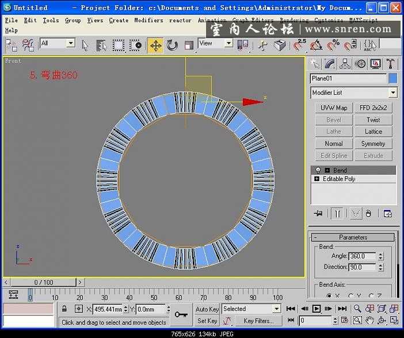Go to the start frame

click(x=291, y=308)
